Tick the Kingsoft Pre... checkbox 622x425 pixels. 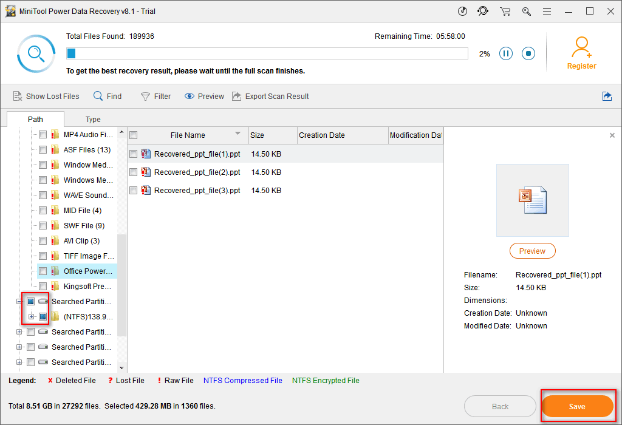coord(43,286)
